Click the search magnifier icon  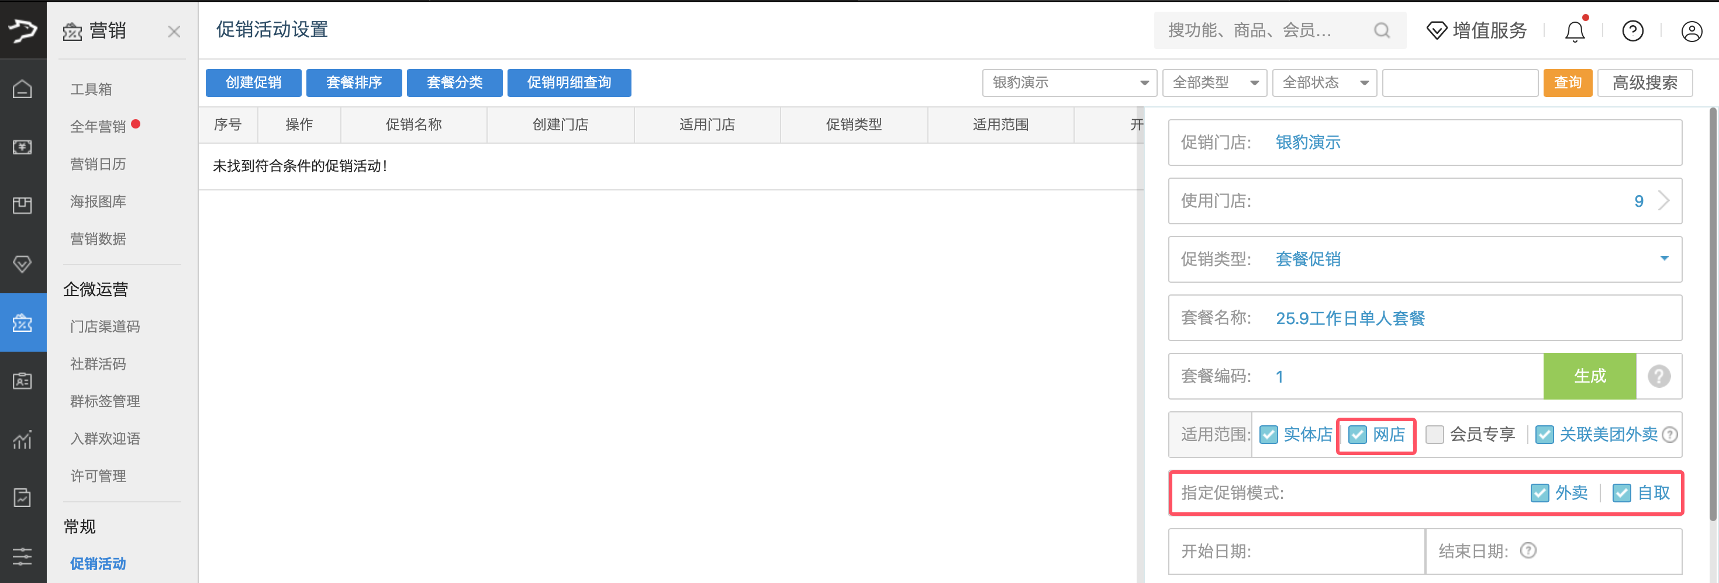click(1381, 31)
